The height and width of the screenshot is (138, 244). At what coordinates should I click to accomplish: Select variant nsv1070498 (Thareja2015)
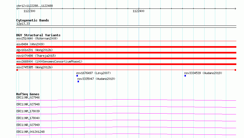click(36, 56)
